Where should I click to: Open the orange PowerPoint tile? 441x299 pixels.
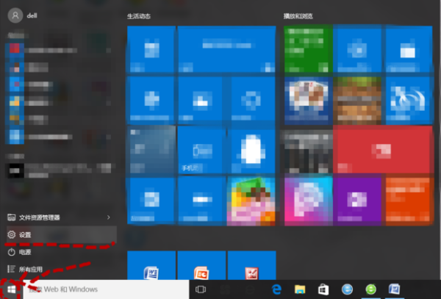[x=201, y=265]
